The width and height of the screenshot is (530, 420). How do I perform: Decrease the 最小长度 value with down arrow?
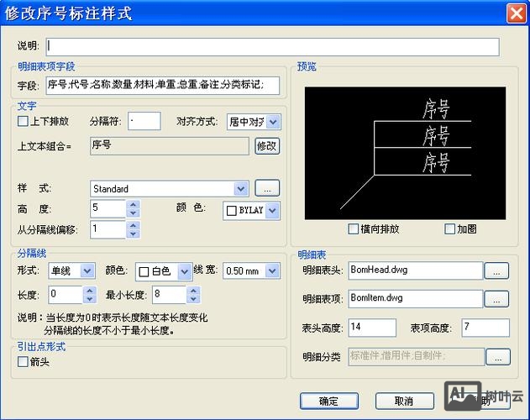[x=193, y=299]
